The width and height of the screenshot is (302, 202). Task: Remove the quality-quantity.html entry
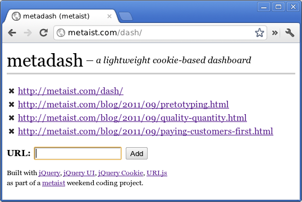coord(12,118)
